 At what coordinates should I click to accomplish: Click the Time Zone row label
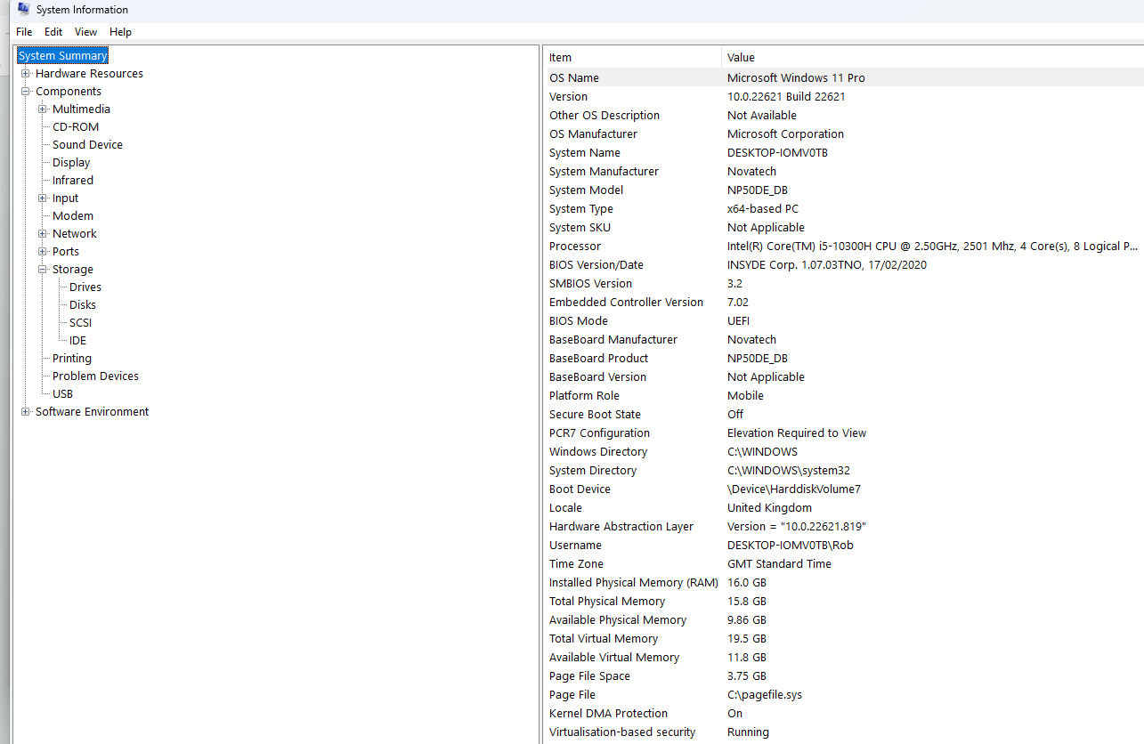(576, 564)
